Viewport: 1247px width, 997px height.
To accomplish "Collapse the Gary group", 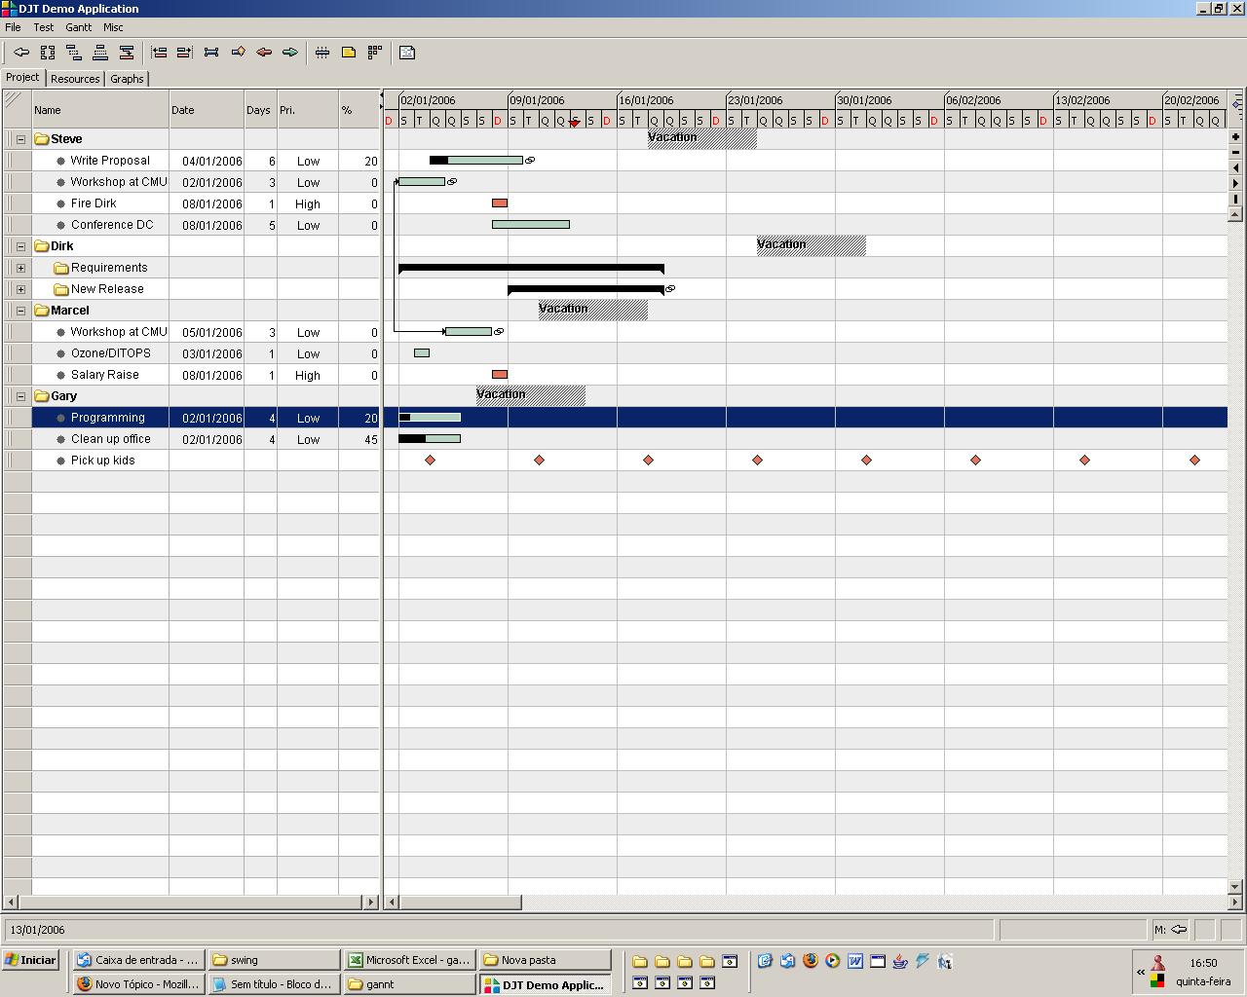I will click(20, 396).
